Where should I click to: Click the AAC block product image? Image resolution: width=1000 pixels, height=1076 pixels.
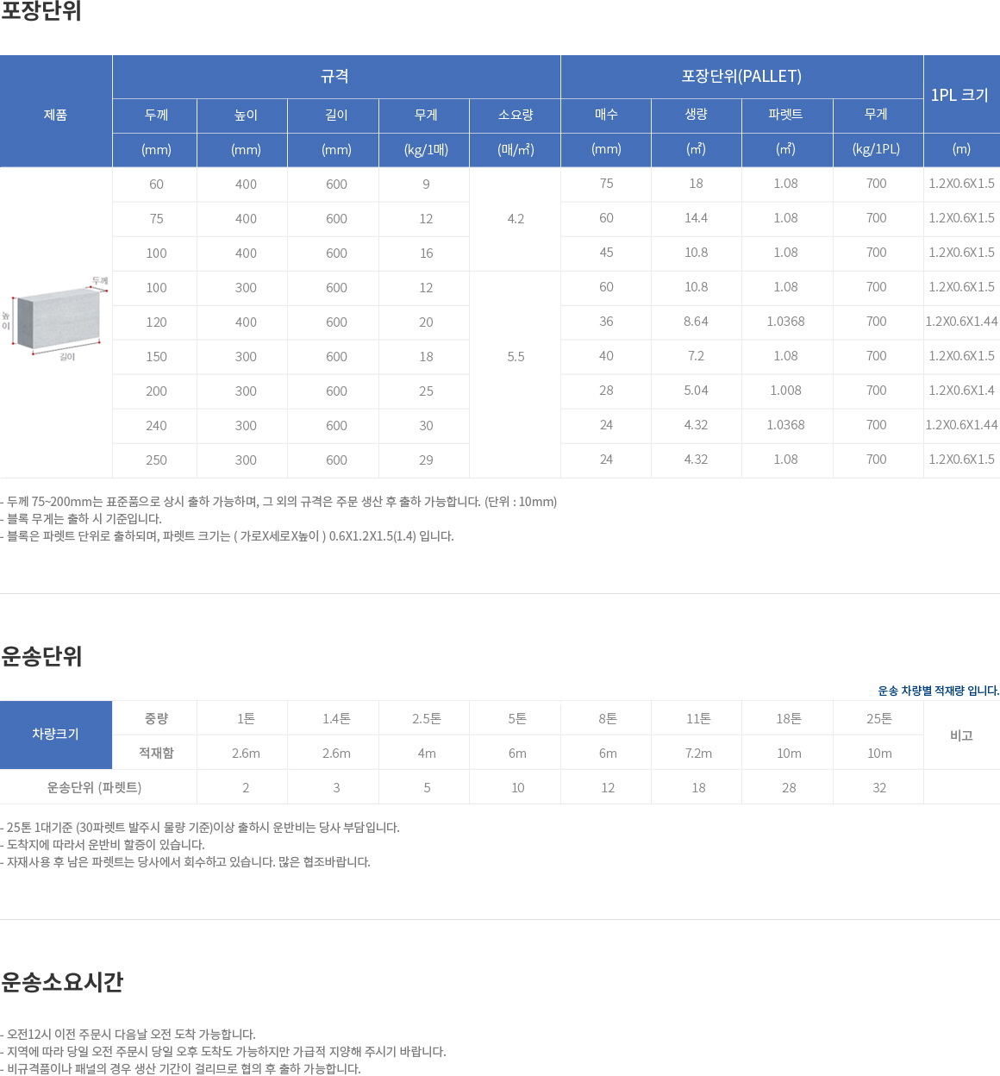point(56,318)
